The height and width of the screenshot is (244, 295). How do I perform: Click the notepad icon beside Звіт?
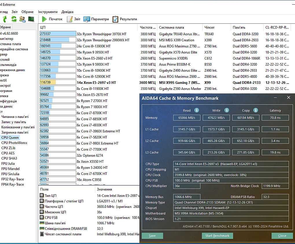(x=70, y=19)
